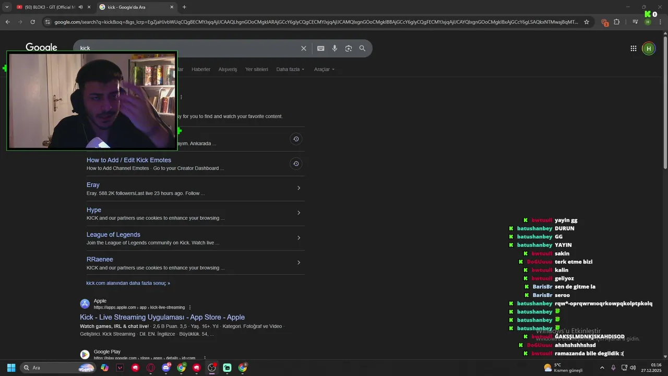Bookmark this page with the star
The height and width of the screenshot is (376, 668).
coord(587,22)
